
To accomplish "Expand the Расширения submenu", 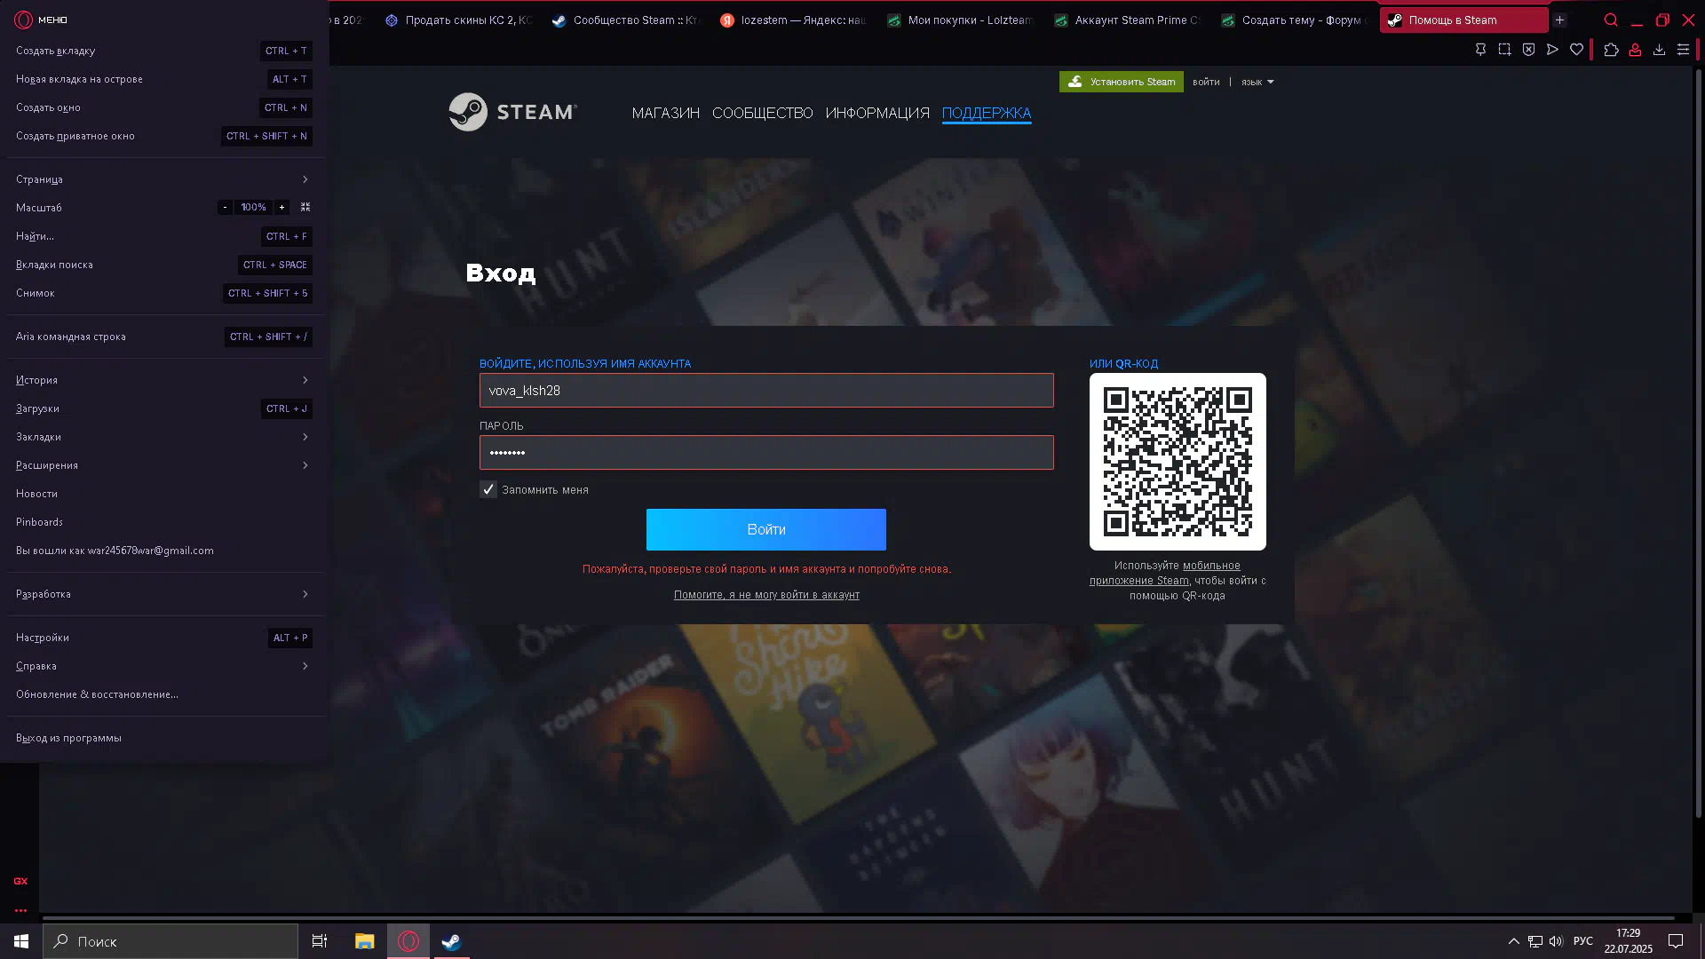I will point(164,465).
